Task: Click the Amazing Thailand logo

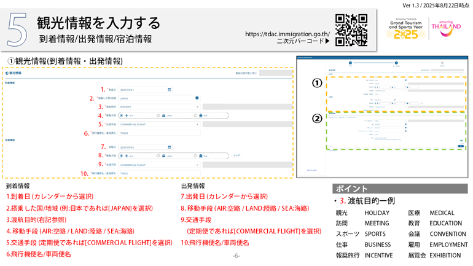Action: click(x=446, y=28)
